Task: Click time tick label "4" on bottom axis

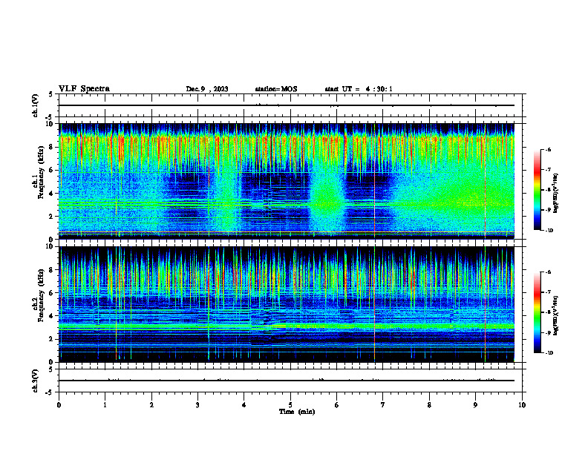Action: pos(244,404)
